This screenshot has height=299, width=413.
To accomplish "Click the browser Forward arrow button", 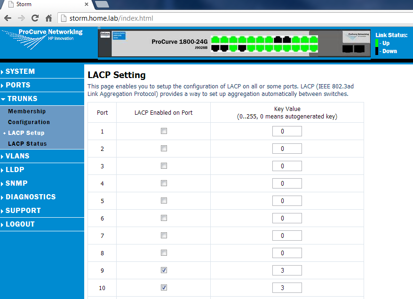I will click(21, 18).
